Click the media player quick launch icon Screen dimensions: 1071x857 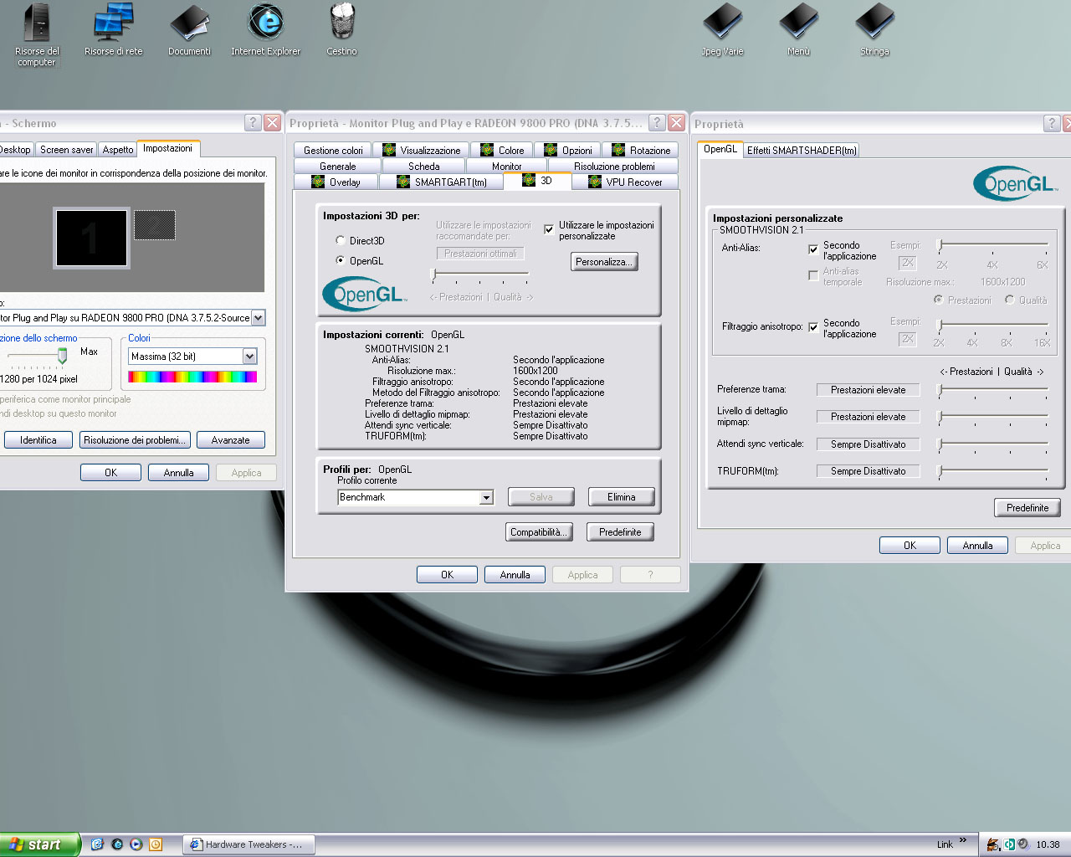136,844
